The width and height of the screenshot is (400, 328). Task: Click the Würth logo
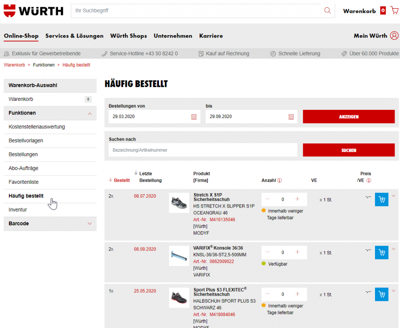pos(34,11)
